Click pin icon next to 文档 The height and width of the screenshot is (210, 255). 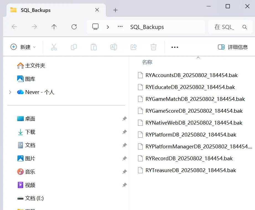pyautogui.click(x=124, y=145)
